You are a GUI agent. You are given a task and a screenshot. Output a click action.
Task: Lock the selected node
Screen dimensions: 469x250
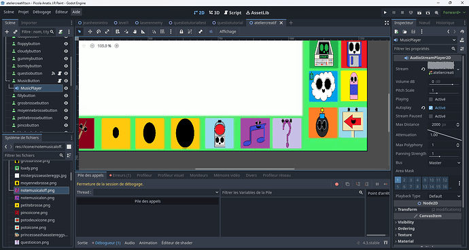[x=181, y=31]
